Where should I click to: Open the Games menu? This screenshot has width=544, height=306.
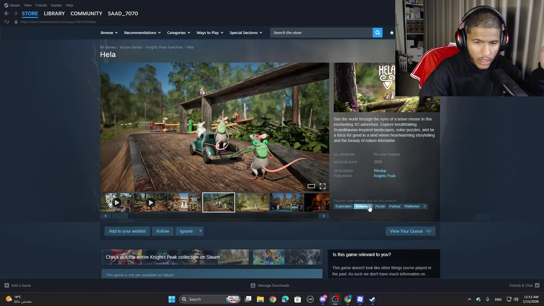(56, 5)
